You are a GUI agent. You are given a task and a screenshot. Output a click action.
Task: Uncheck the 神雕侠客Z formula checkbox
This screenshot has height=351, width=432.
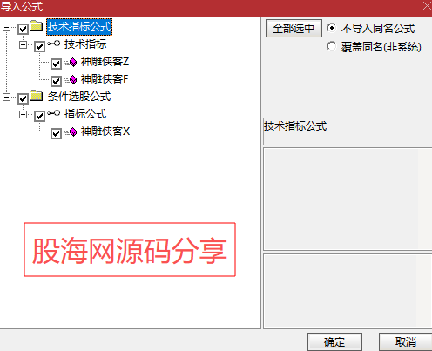[56, 64]
